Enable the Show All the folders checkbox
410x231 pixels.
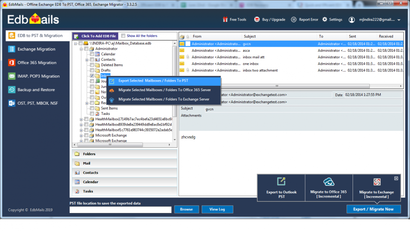(x=123, y=36)
